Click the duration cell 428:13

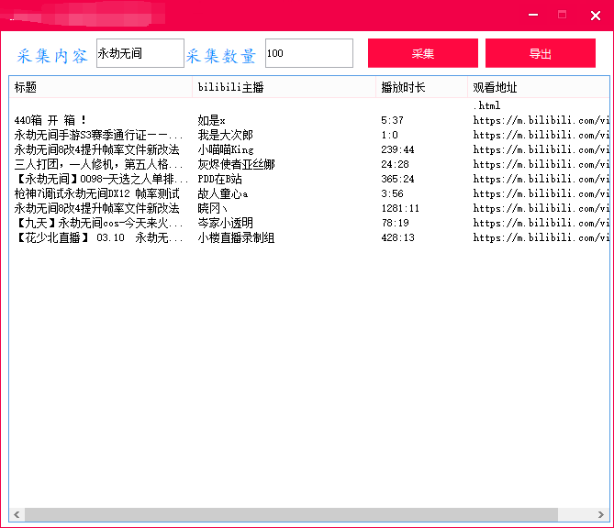coord(397,237)
